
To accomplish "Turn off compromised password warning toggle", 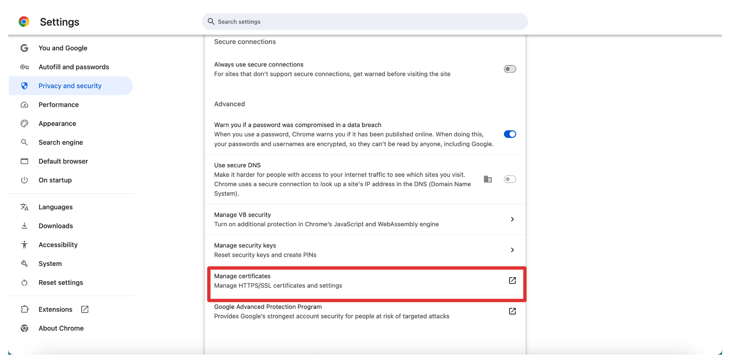I will (x=510, y=134).
